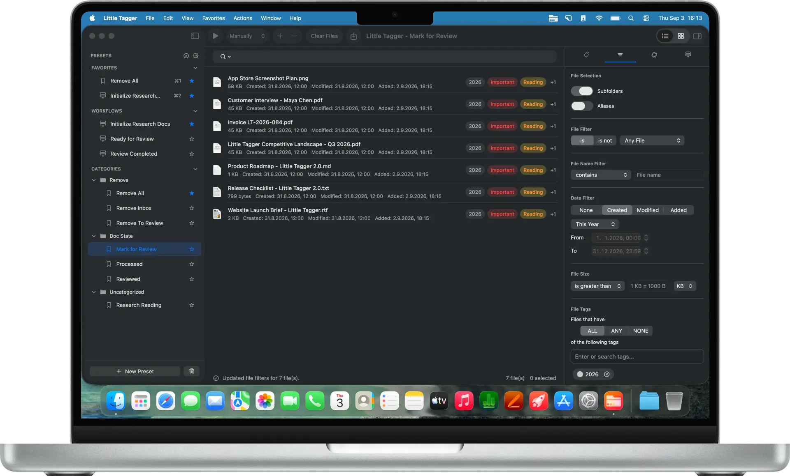The image size is (790, 476).
Task: Select the Research Reading preset
Action: [144, 305]
